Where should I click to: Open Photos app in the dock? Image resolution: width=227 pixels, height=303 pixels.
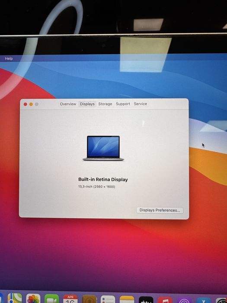pyautogui.click(x=33, y=299)
